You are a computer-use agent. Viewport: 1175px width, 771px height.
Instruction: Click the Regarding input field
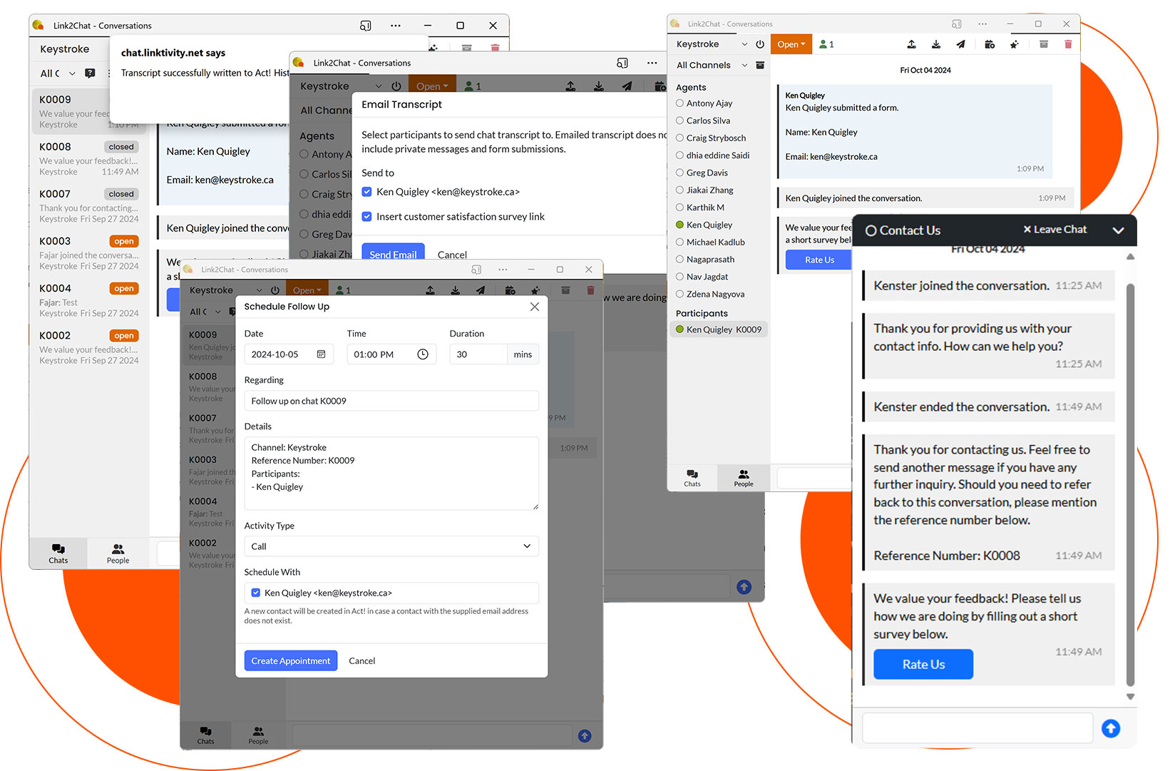click(391, 401)
